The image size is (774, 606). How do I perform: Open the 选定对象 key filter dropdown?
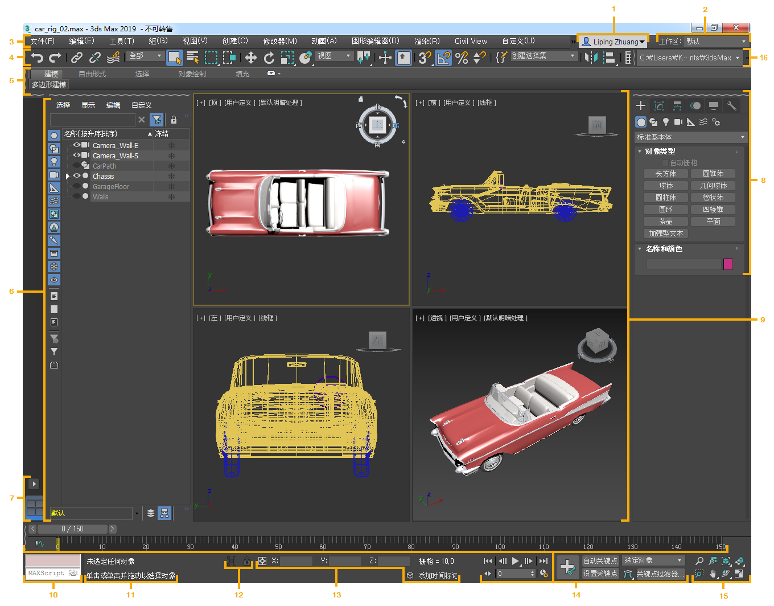(x=653, y=561)
